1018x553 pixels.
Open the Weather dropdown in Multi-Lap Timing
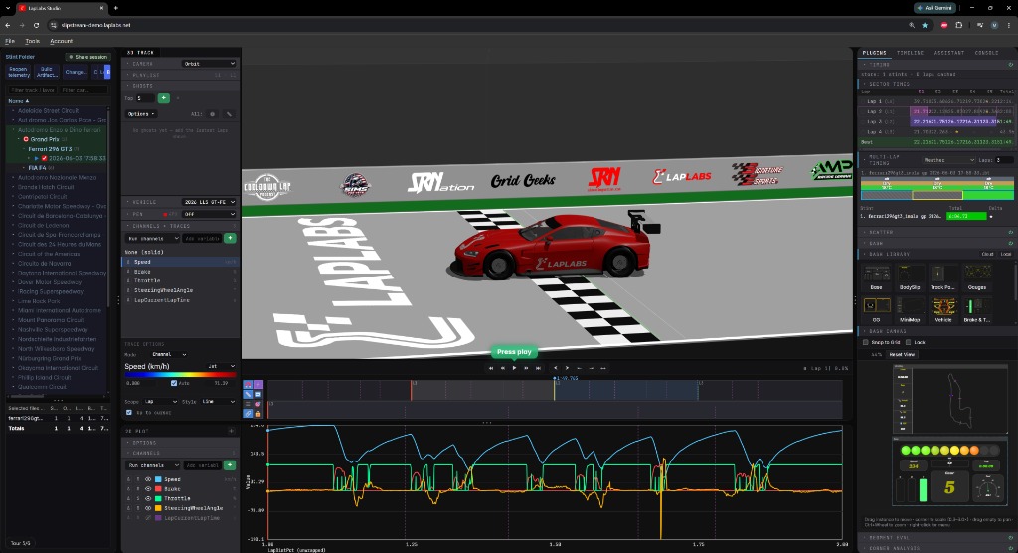(x=948, y=160)
